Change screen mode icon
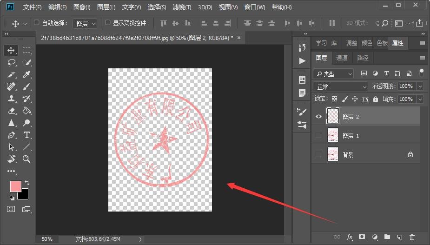This screenshot has height=245, width=430. [x=26, y=209]
